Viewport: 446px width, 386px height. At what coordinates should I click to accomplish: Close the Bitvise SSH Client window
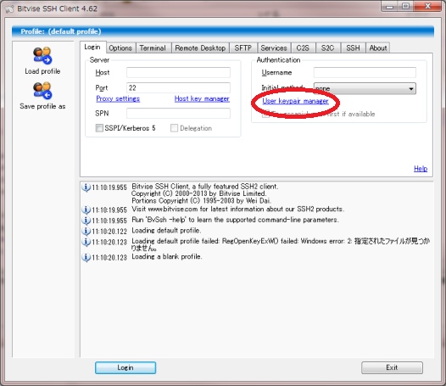427,6
